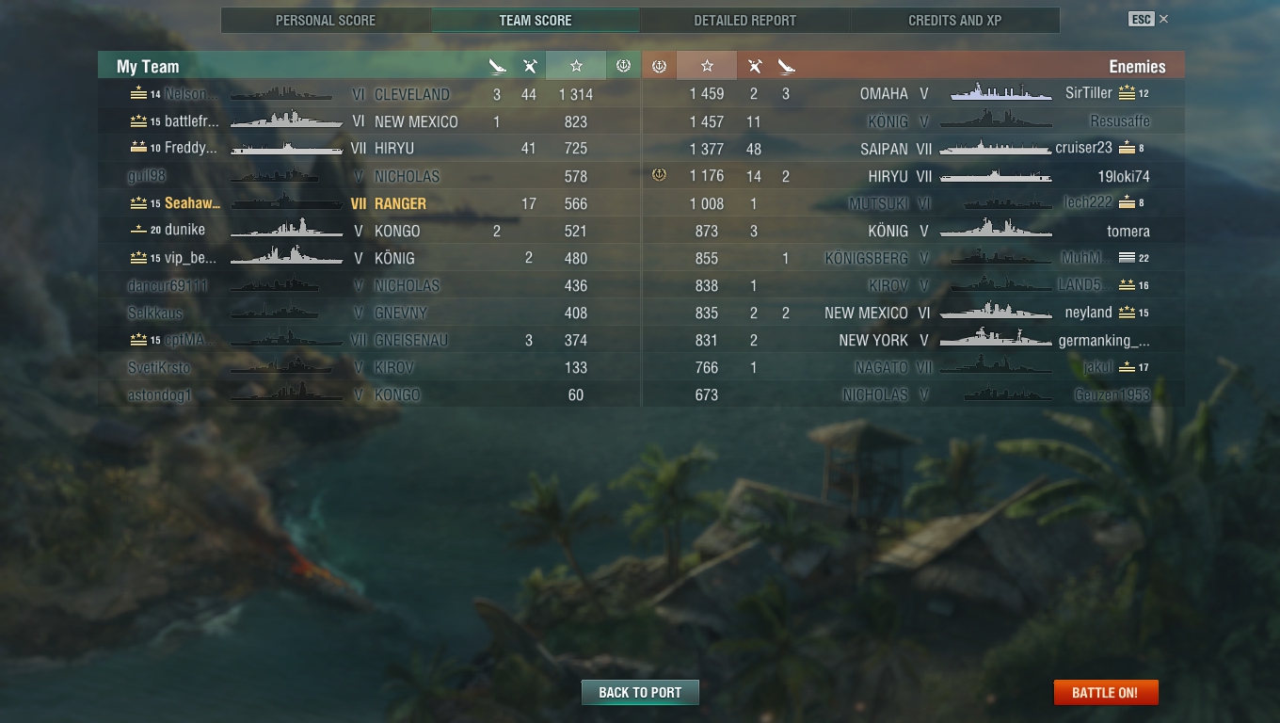1280x723 pixels.
Task: Open Credits and XP tab
Action: click(x=954, y=20)
